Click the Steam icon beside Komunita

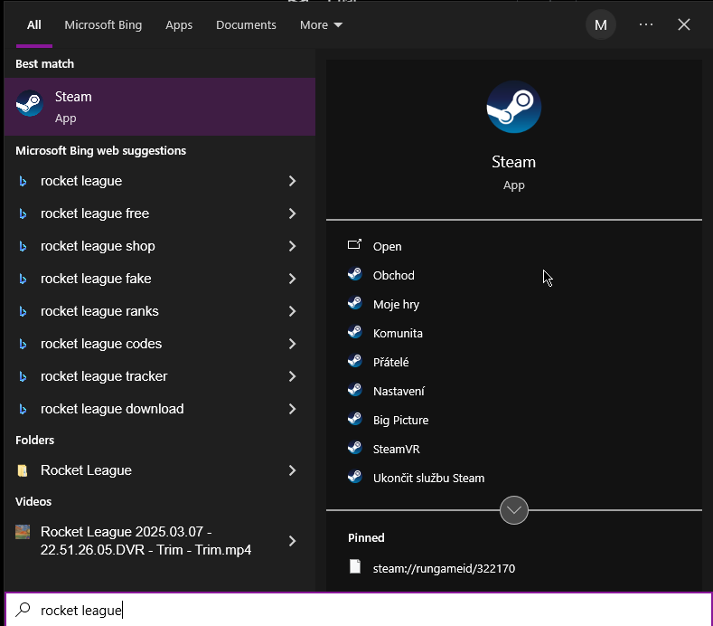354,332
